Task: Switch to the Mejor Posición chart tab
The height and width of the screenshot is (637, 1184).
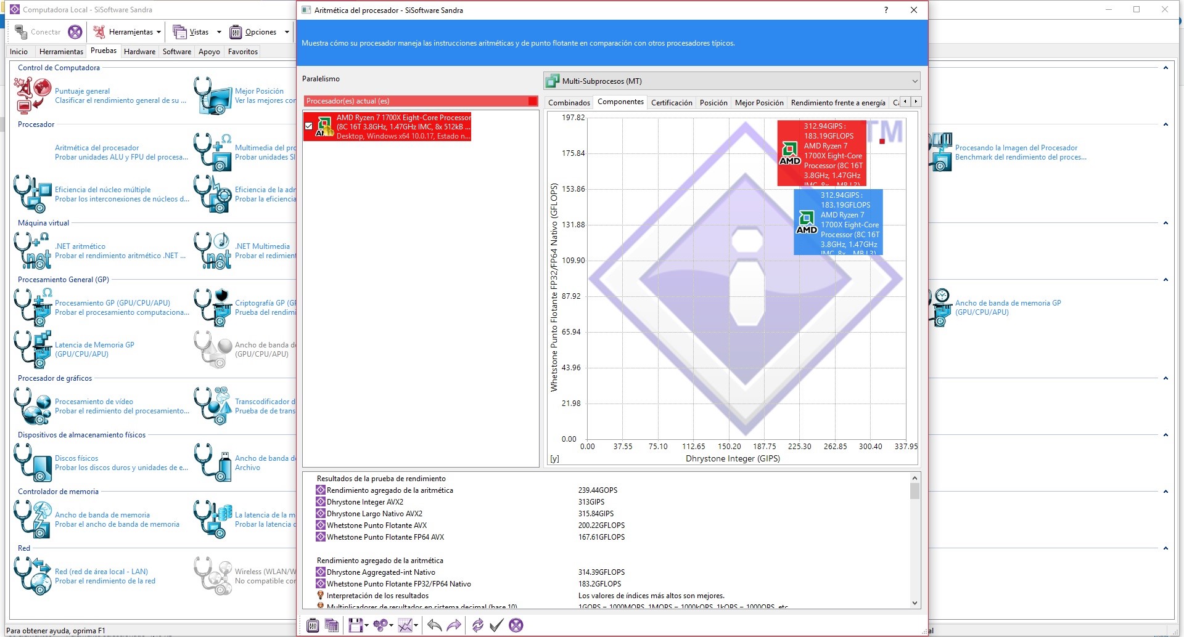Action: tap(759, 103)
